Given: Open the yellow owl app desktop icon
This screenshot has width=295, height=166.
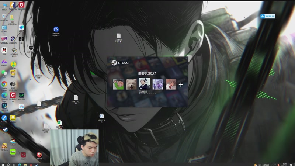Looking at the screenshot, I should (x=13, y=73).
